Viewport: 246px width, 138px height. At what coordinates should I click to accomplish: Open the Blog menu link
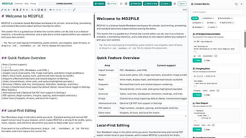(26, 4)
